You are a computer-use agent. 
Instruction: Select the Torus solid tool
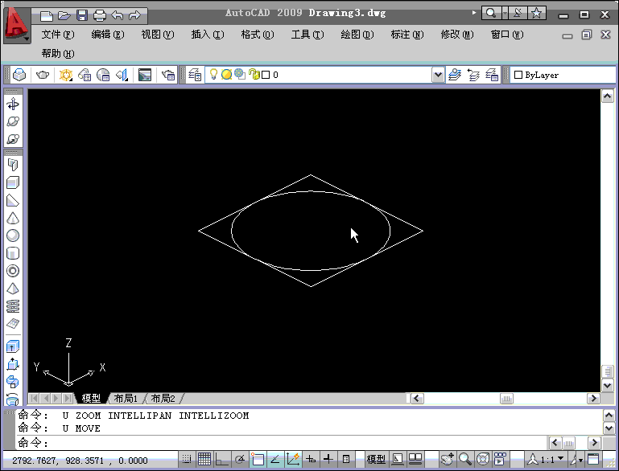[13, 271]
